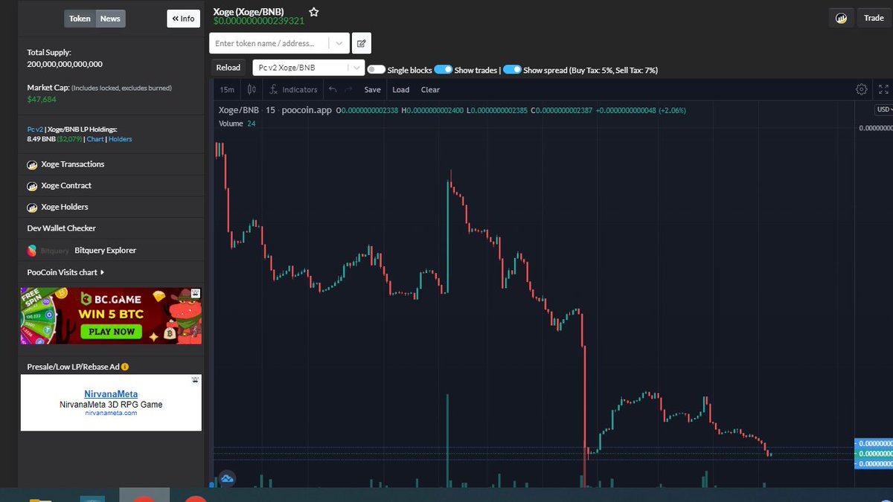
Task: Open Bitquery Explorer link
Action: click(105, 251)
